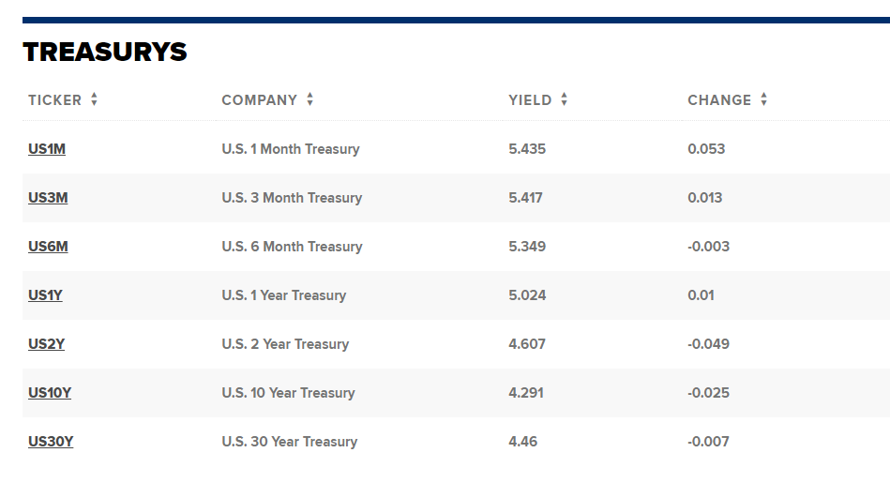Open the US6M ticker link
890x483 pixels.
[48, 247]
